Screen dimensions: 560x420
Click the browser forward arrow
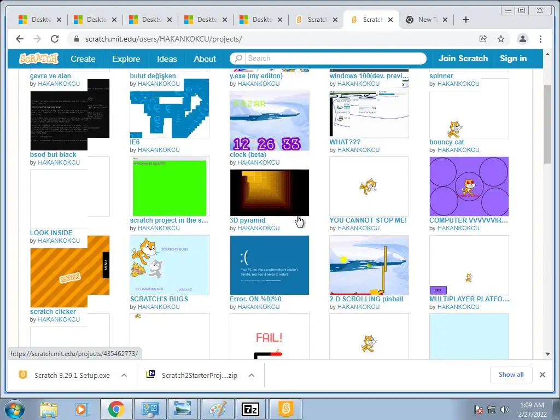point(37,39)
